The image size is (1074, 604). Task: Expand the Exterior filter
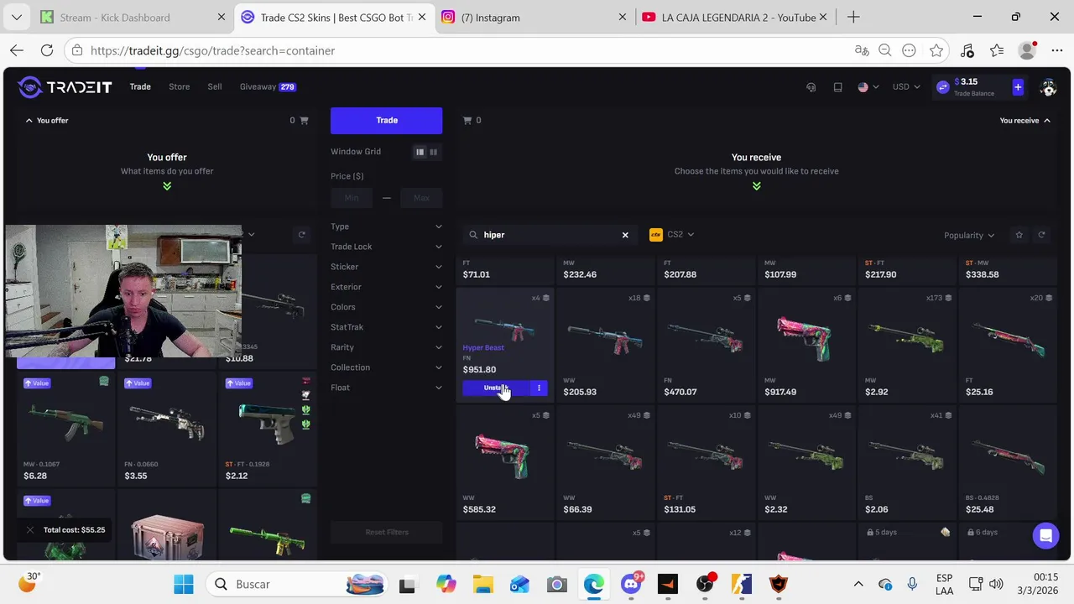[386, 287]
